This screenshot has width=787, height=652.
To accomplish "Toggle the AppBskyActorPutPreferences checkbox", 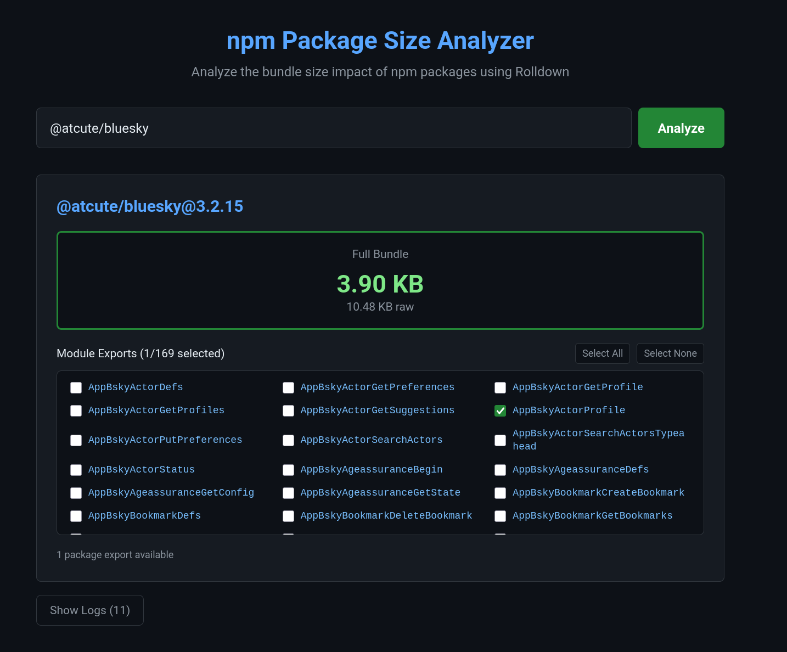I will [76, 440].
